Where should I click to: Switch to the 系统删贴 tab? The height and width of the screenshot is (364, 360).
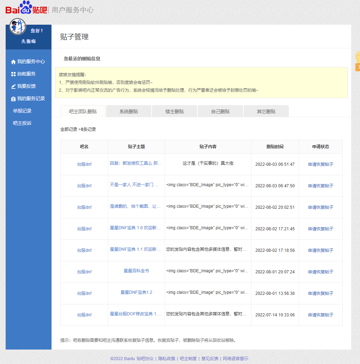(129, 111)
